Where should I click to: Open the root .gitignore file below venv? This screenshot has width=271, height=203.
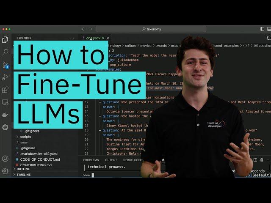click(28, 148)
